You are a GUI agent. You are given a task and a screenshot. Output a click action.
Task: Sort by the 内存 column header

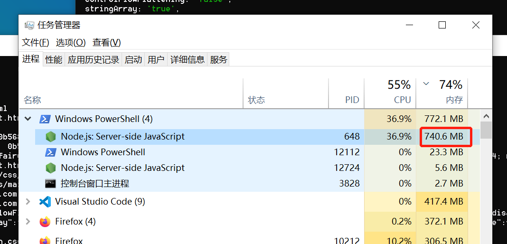coord(441,94)
